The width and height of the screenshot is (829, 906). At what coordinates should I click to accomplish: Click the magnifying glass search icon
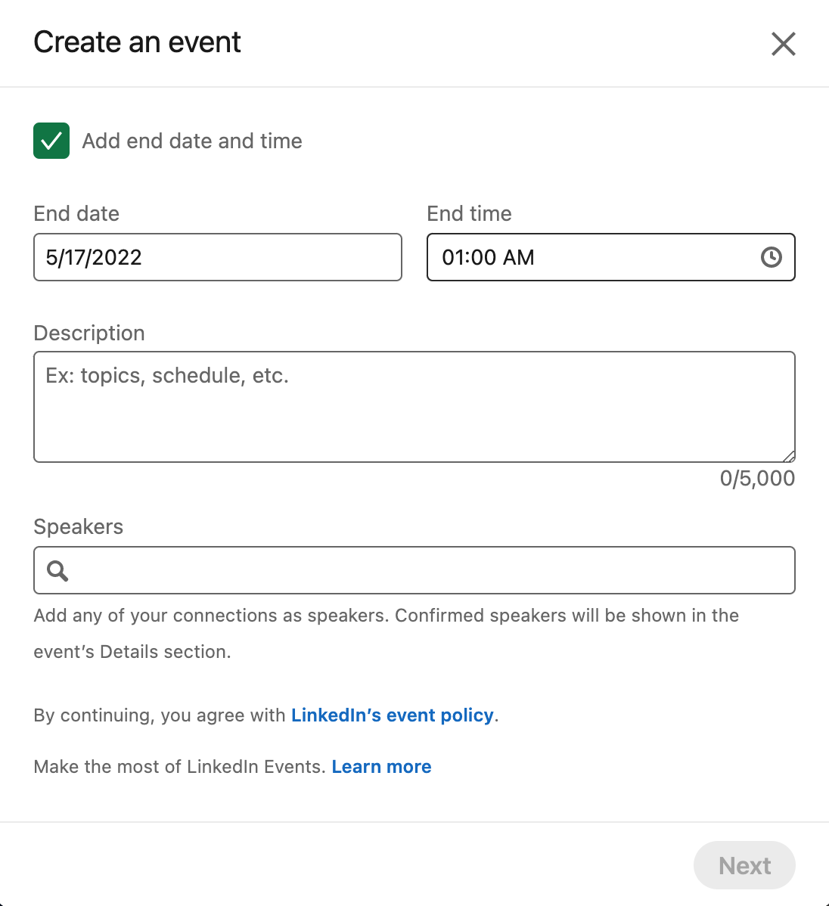57,570
